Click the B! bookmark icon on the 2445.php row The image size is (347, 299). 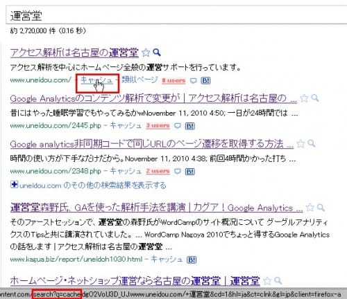(x=190, y=126)
